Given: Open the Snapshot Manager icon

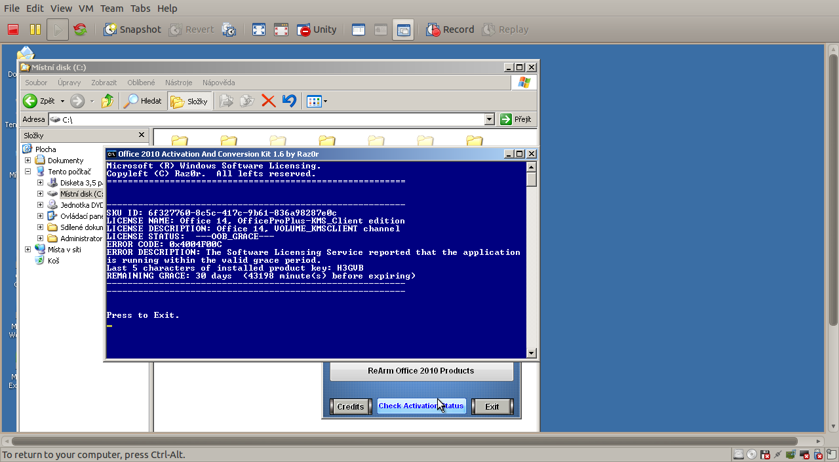Looking at the screenshot, I should click(x=229, y=29).
